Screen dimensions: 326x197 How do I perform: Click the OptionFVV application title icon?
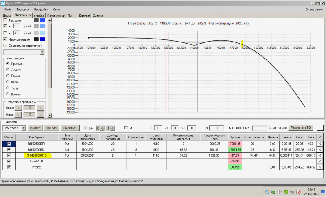coord(3,3)
